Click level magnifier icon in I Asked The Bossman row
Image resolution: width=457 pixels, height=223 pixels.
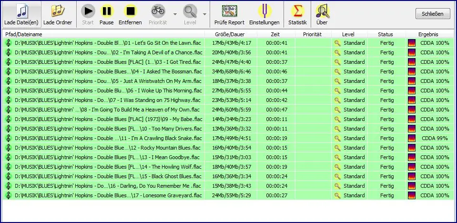tap(337, 71)
